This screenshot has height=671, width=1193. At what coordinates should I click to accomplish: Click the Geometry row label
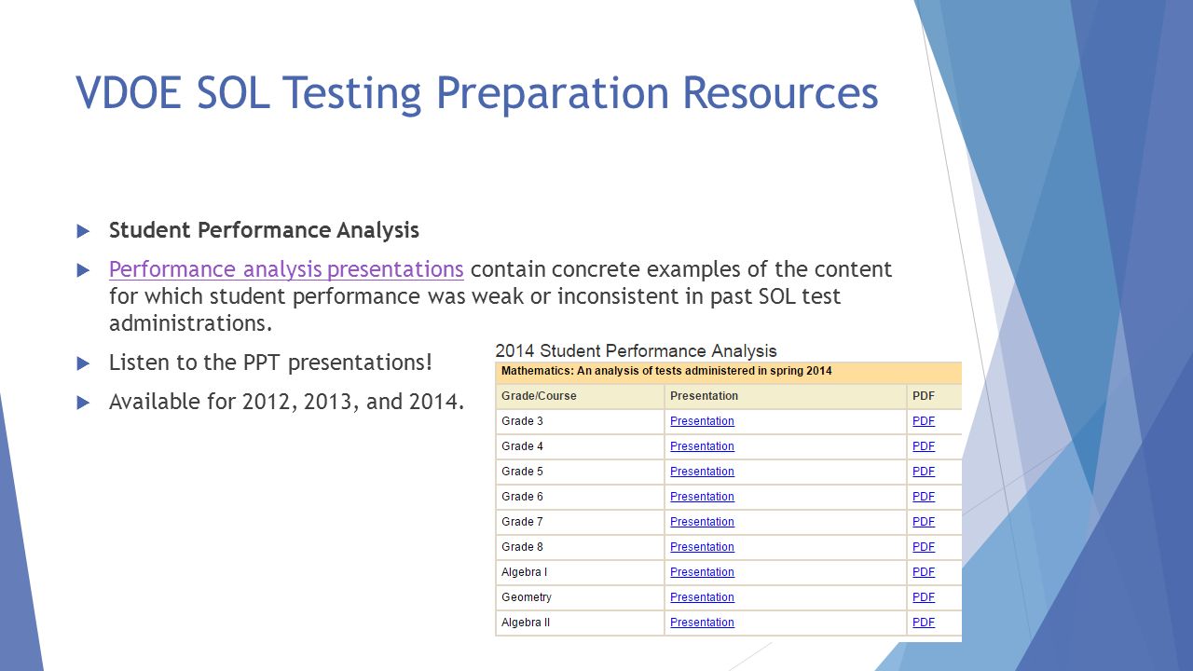pyautogui.click(x=527, y=597)
